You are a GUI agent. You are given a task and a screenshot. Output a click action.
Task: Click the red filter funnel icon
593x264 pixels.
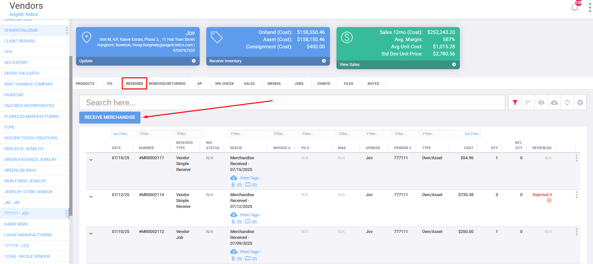click(x=515, y=102)
